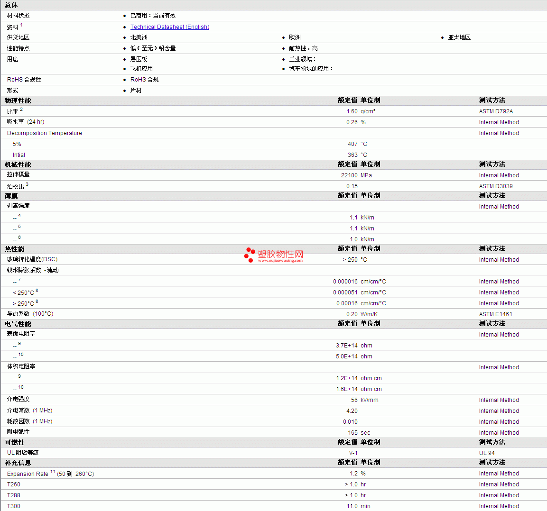
Task: Select the 层压板 use entry
Action: pyautogui.click(x=139, y=59)
